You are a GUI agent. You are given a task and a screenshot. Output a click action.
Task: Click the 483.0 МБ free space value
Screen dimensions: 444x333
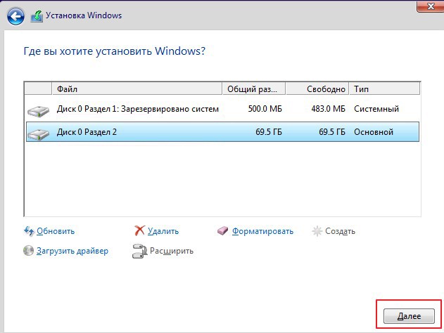[x=328, y=109]
